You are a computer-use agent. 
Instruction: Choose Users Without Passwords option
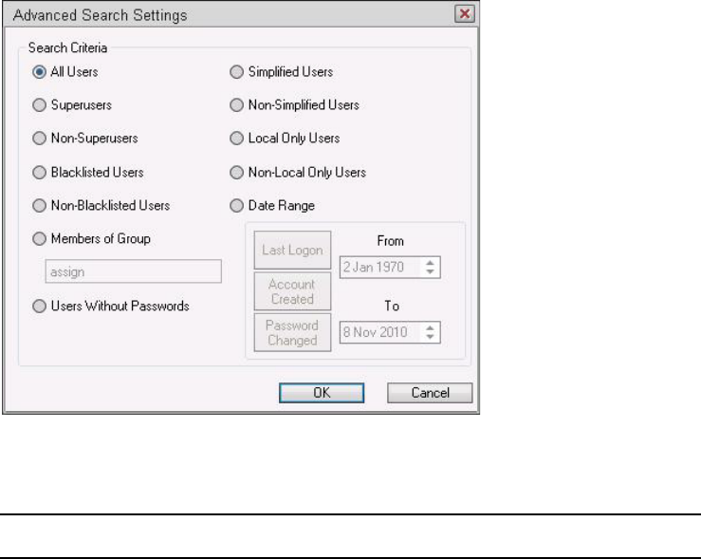point(39,306)
